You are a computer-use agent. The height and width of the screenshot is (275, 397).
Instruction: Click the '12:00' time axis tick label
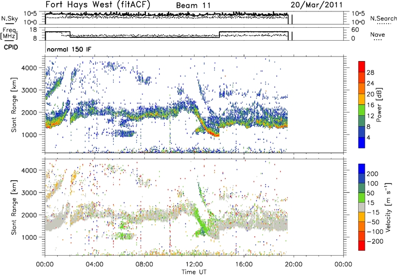click(194, 265)
